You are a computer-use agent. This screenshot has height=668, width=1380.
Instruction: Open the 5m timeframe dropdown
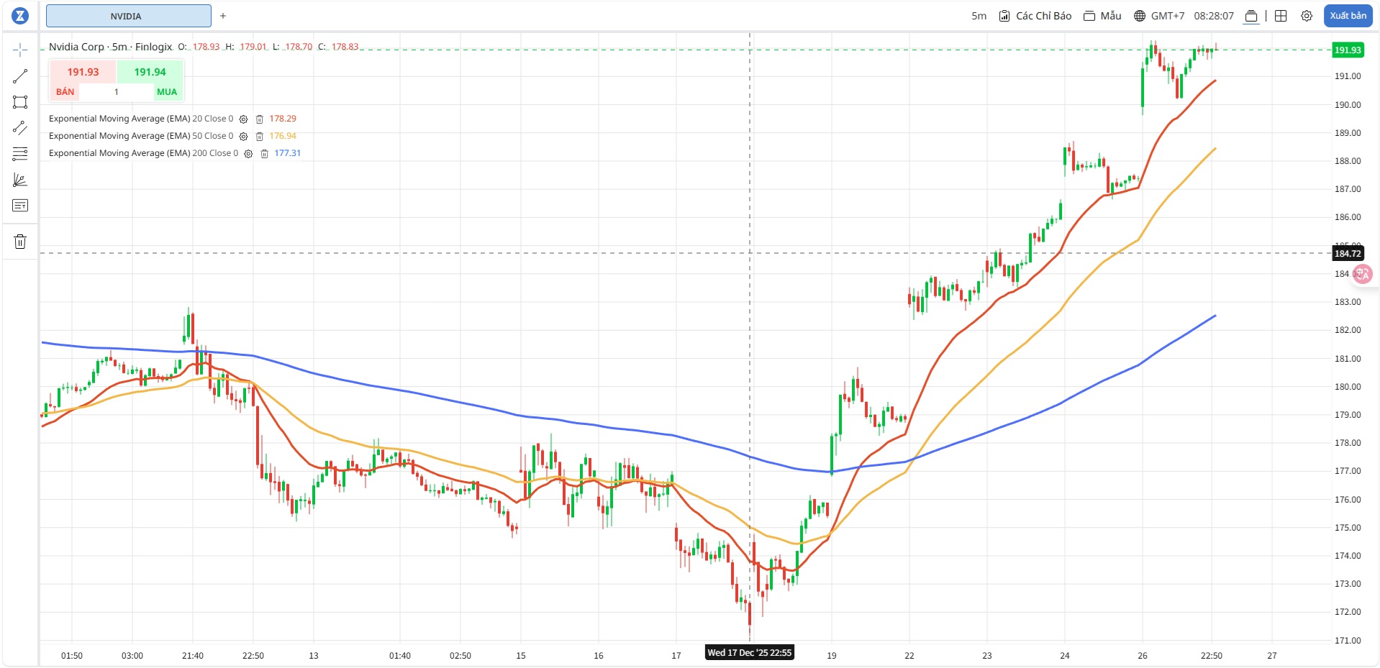click(x=979, y=16)
